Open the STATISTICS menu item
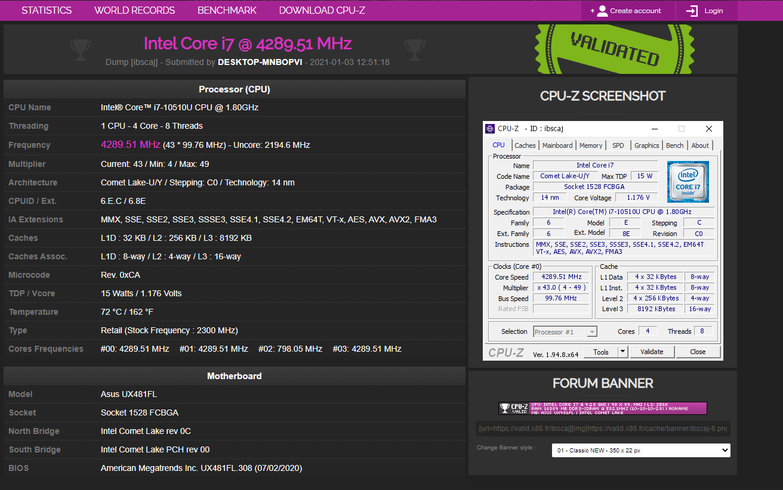 click(47, 10)
